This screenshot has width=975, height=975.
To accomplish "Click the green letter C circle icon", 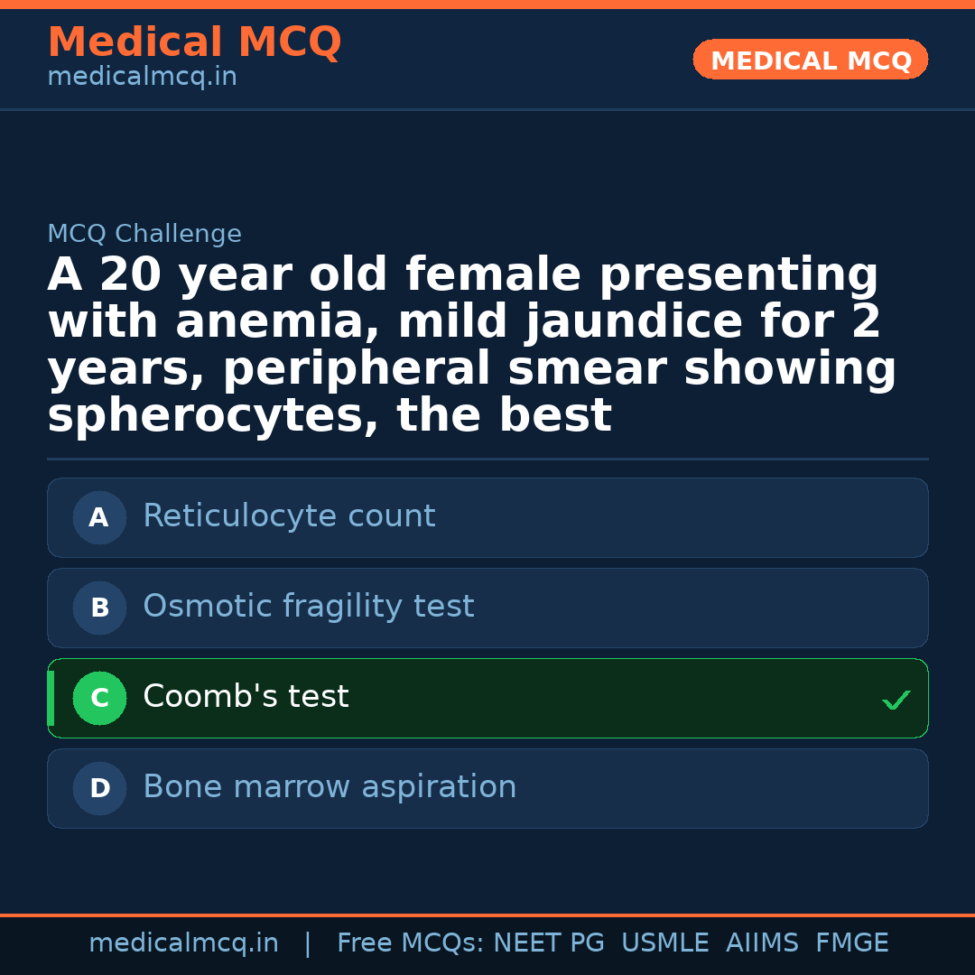I will (99, 699).
